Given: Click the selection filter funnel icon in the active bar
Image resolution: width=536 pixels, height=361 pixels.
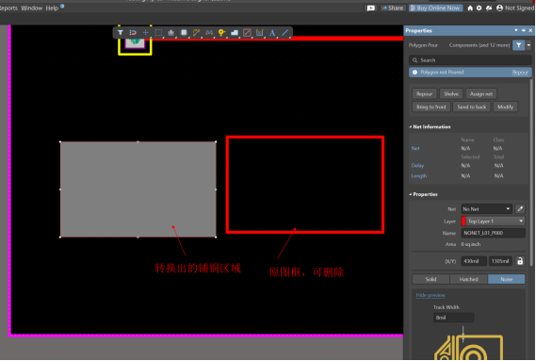Looking at the screenshot, I should tap(121, 33).
